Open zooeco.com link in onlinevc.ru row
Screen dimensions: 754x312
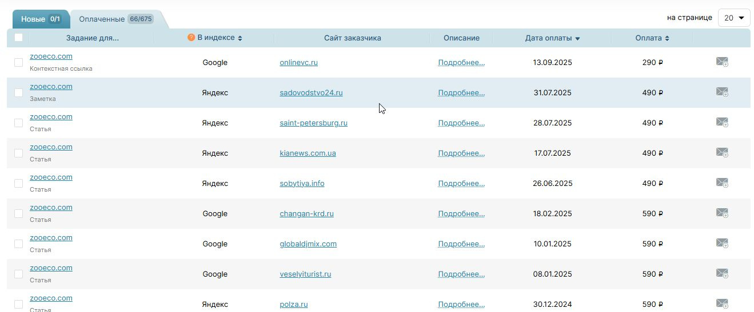tap(51, 56)
